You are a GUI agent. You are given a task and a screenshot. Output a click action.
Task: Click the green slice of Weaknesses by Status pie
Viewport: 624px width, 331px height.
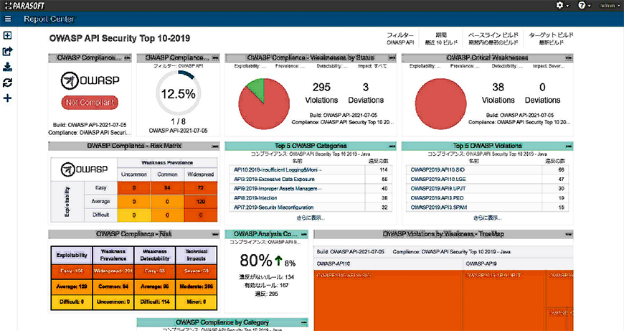[257, 88]
